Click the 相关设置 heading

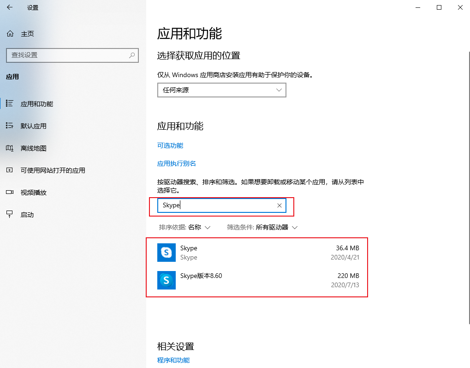(176, 346)
